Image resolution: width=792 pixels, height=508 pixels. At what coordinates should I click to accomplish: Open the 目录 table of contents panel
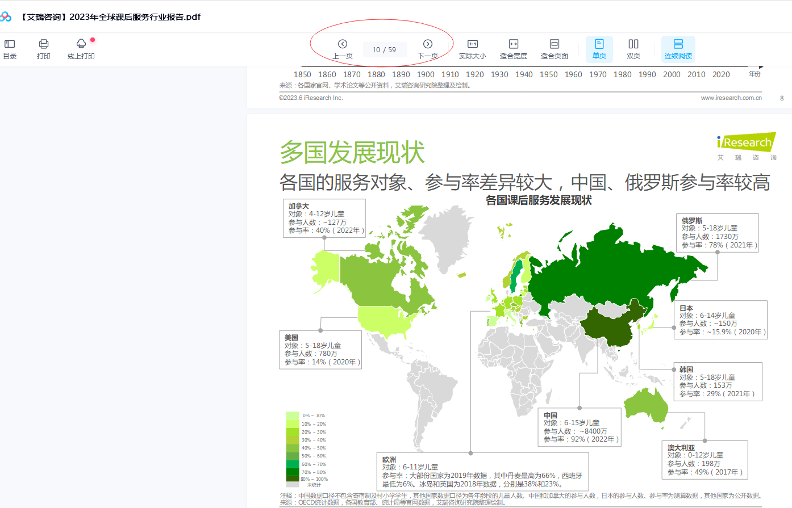(10, 49)
